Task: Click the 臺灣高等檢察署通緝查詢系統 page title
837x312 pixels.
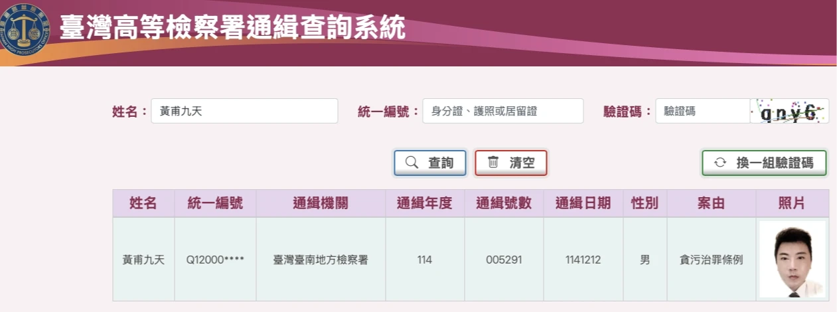Action: 232,28
